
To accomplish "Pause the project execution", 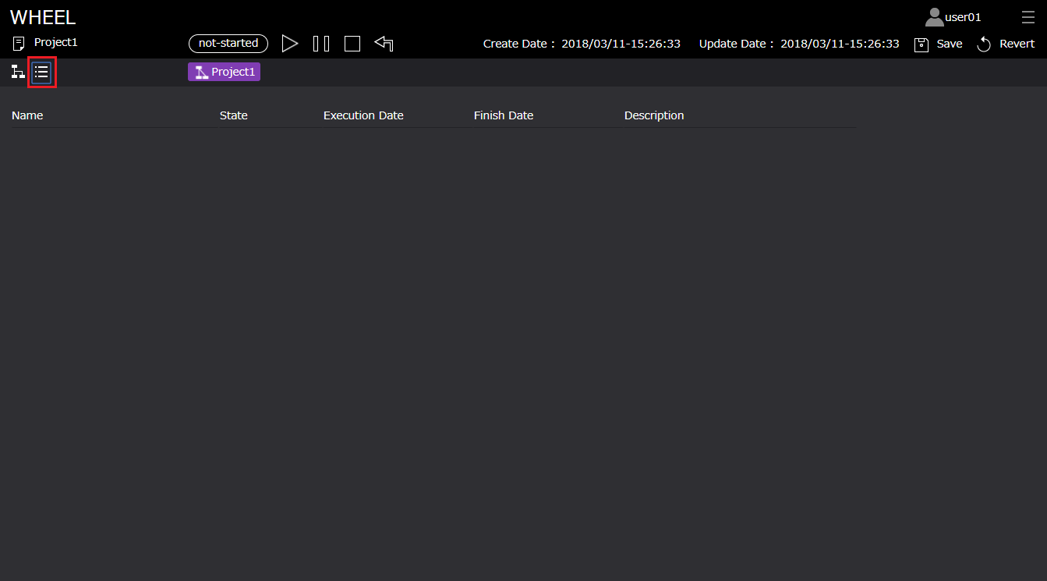I will point(321,44).
